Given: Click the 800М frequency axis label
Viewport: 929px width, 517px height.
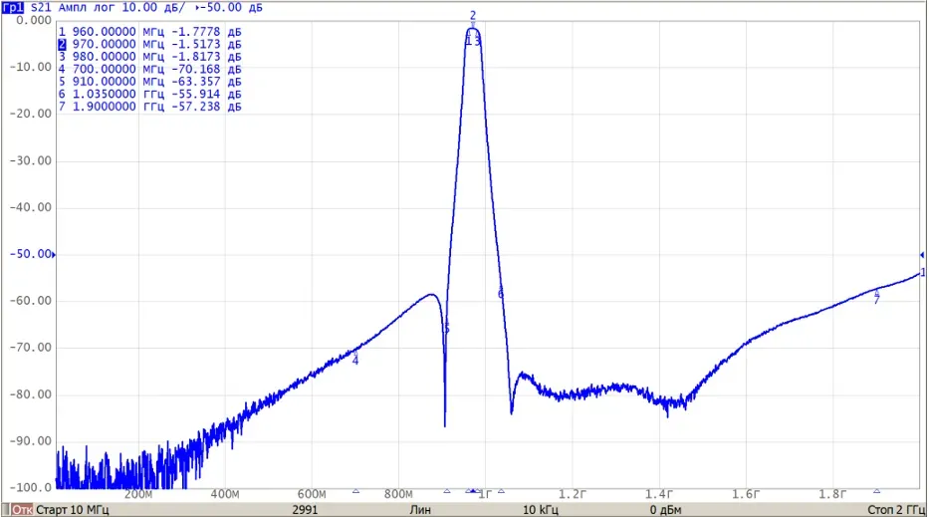Looking at the screenshot, I should pyautogui.click(x=398, y=494).
